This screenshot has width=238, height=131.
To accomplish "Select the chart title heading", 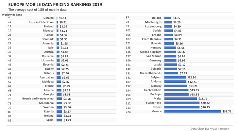I will 55,4.
